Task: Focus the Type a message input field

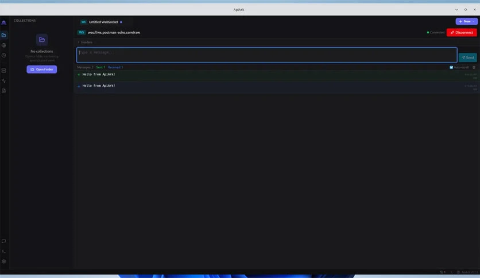Action: tap(267, 55)
